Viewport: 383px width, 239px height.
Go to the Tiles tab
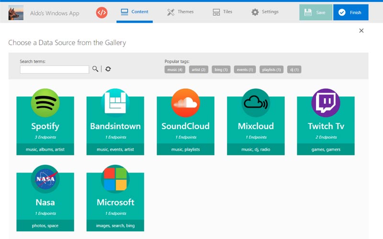222,11
